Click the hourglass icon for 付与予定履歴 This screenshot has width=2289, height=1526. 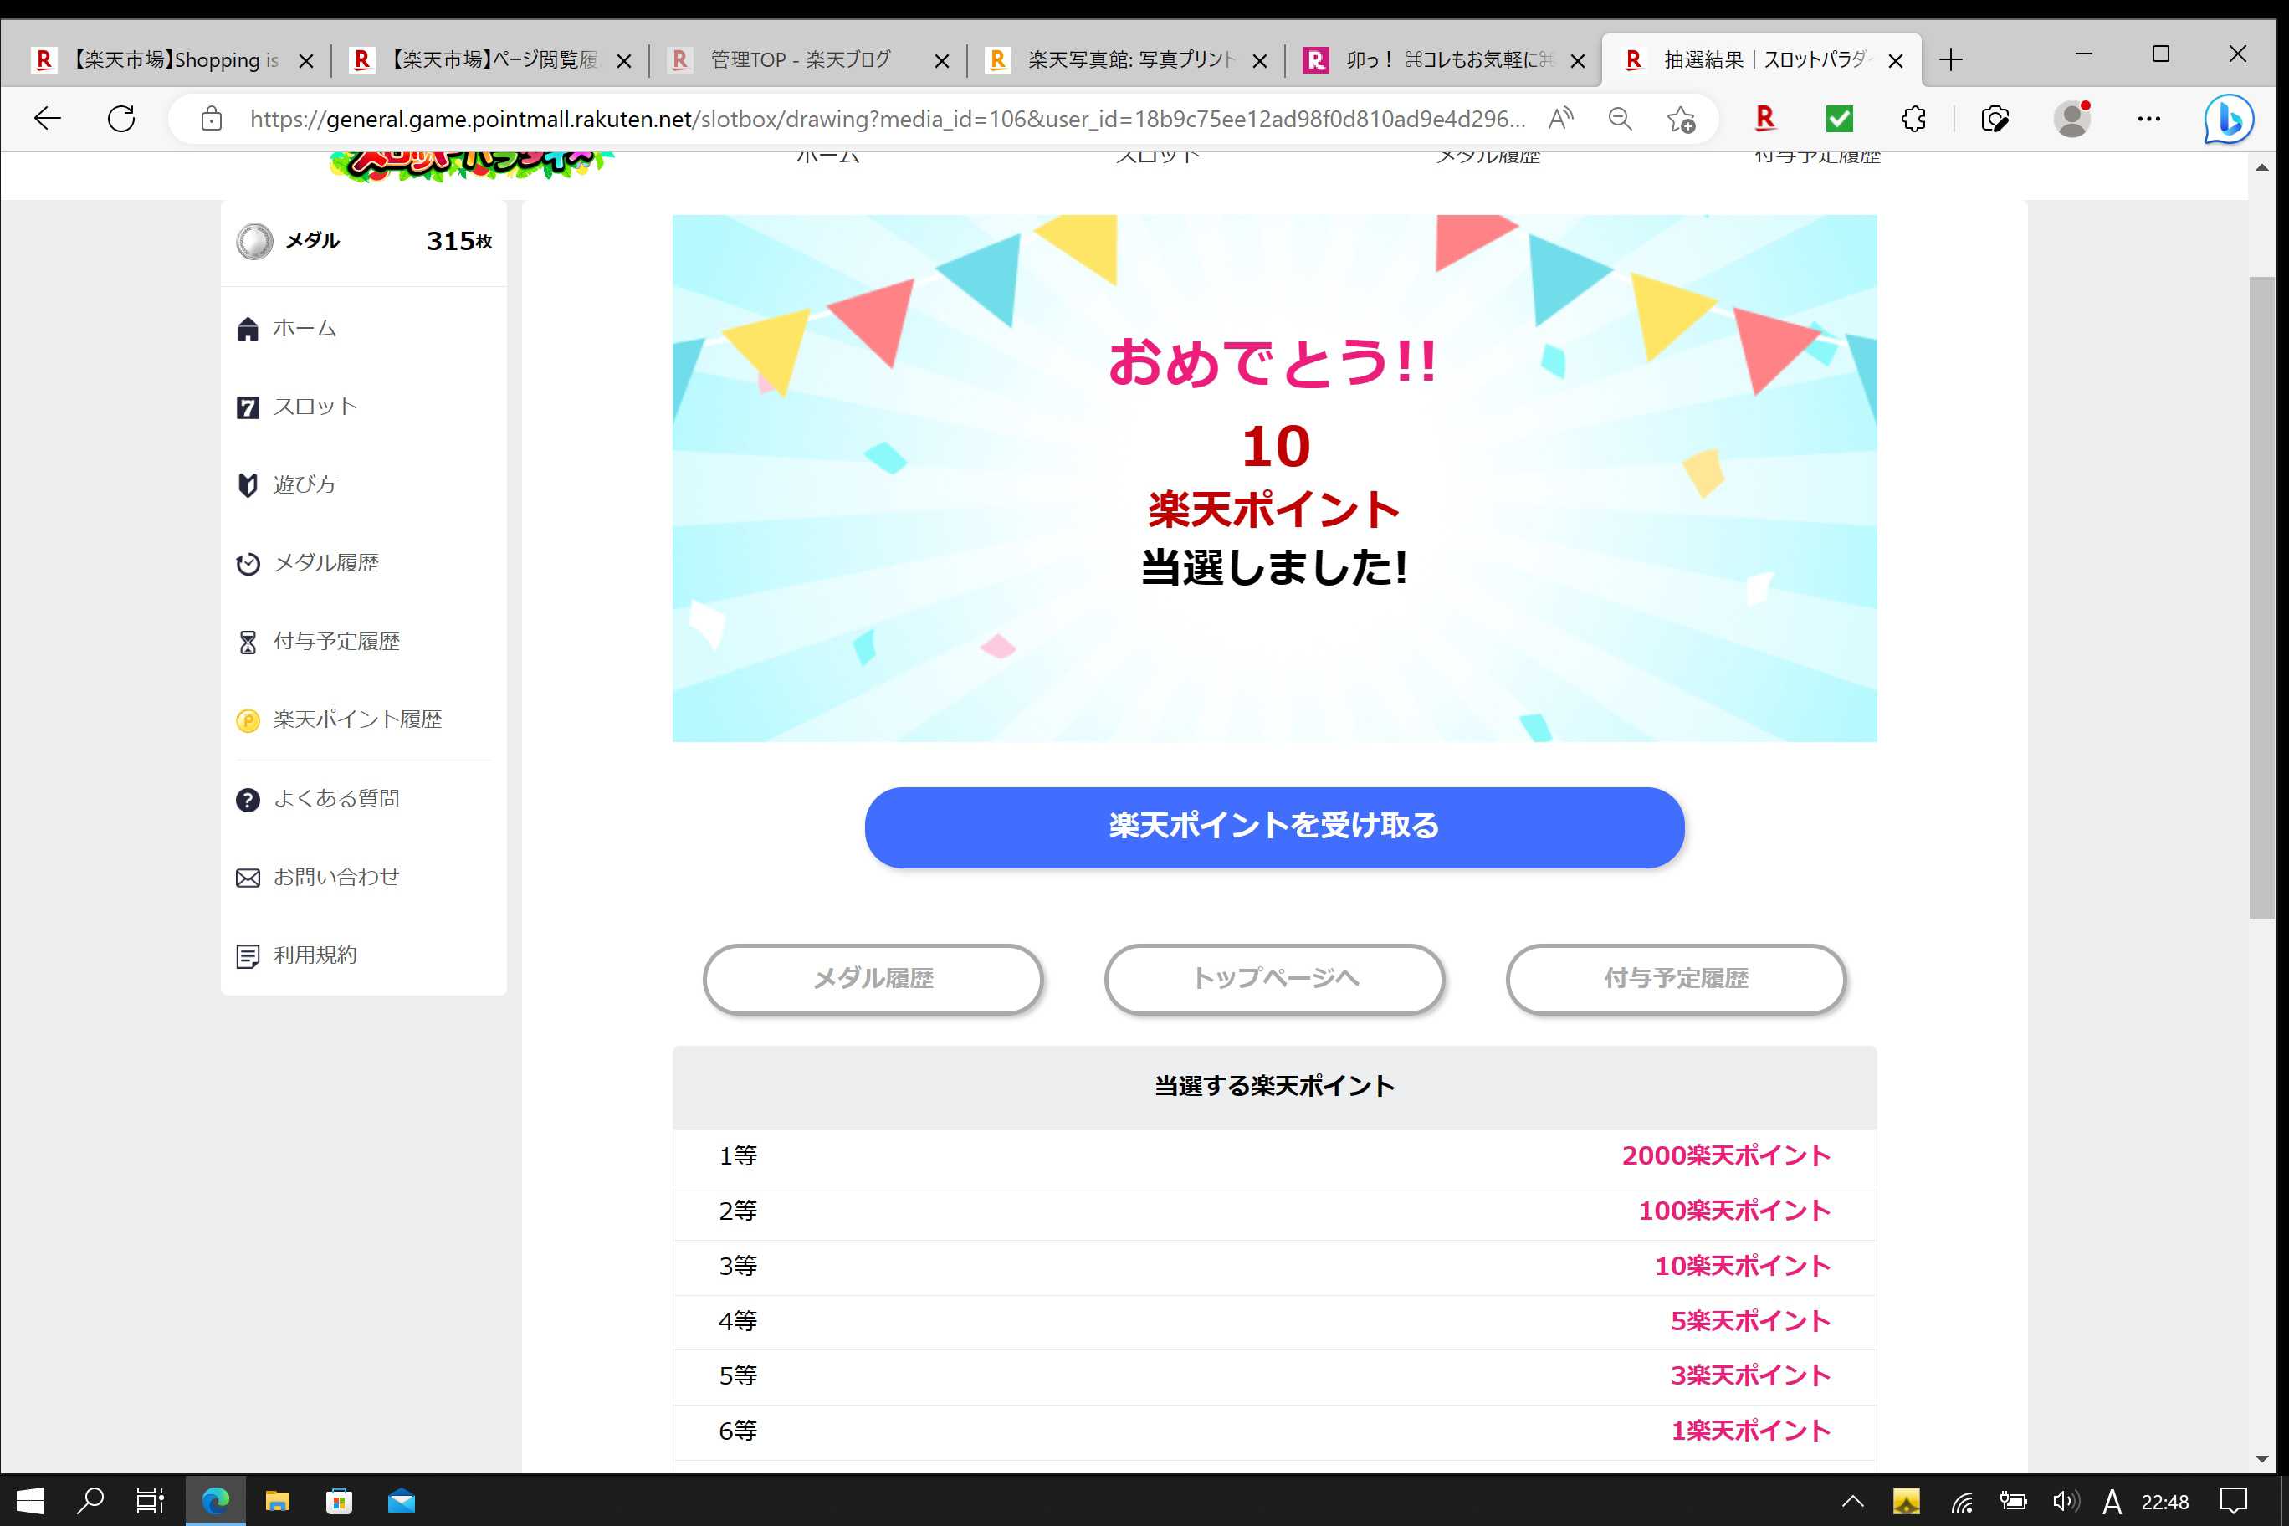tap(247, 643)
